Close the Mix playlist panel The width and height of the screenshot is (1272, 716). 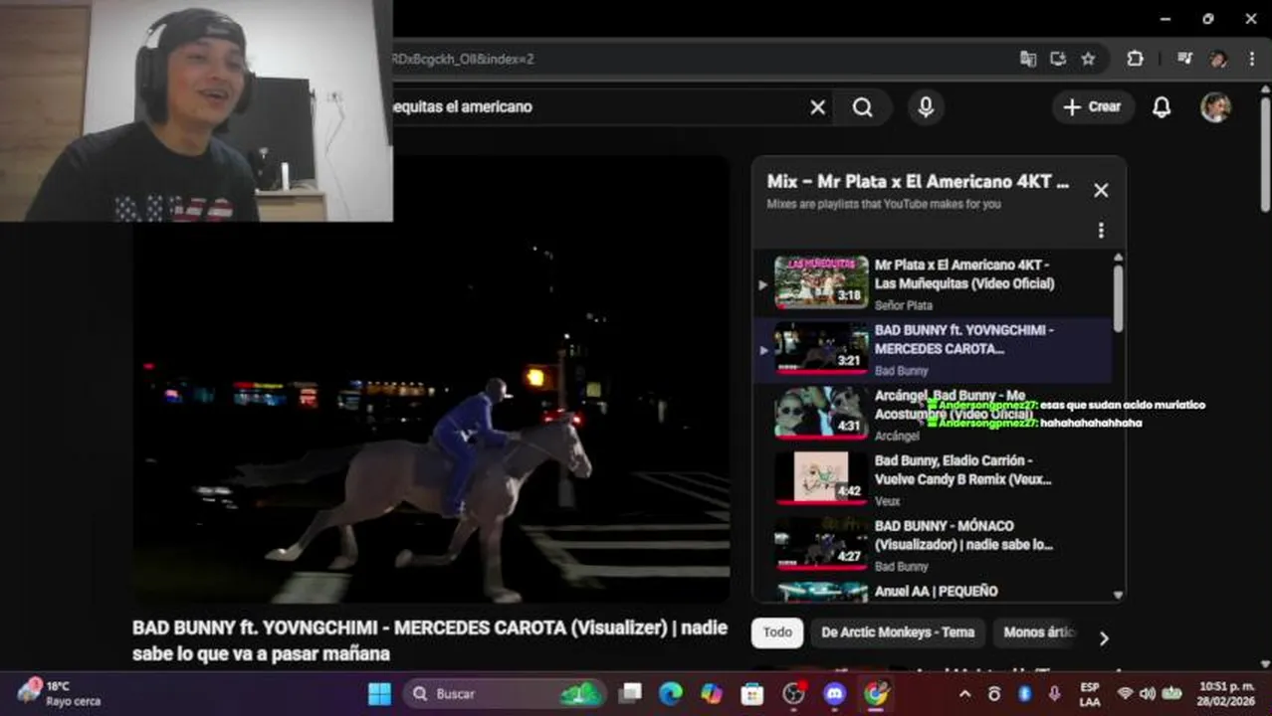click(1101, 190)
